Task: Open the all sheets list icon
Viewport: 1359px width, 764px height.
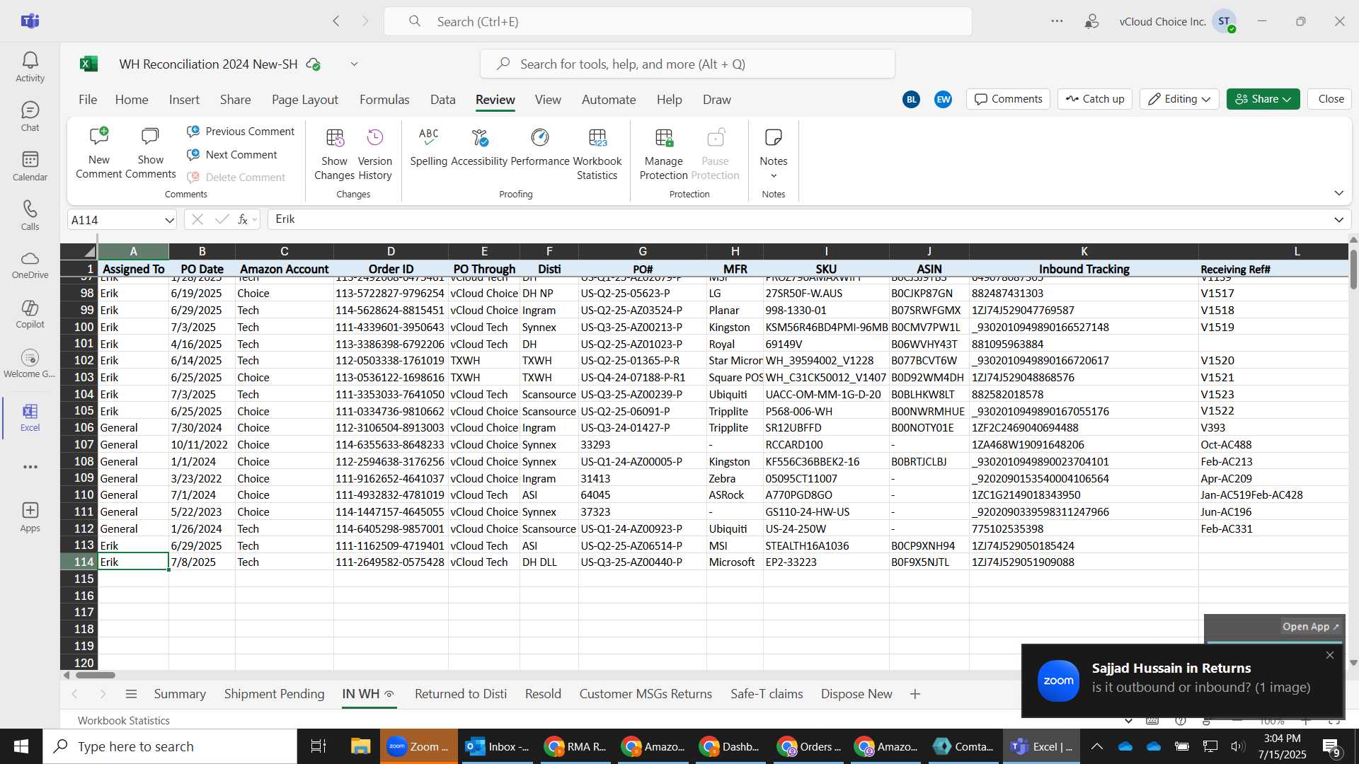Action: tap(131, 694)
